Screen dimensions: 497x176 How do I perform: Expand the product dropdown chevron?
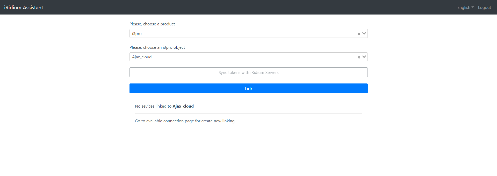coord(364,33)
